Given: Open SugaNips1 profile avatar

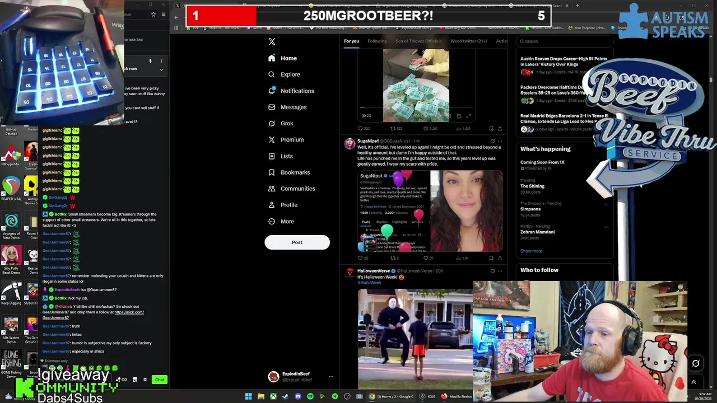Looking at the screenshot, I should 350,144.
